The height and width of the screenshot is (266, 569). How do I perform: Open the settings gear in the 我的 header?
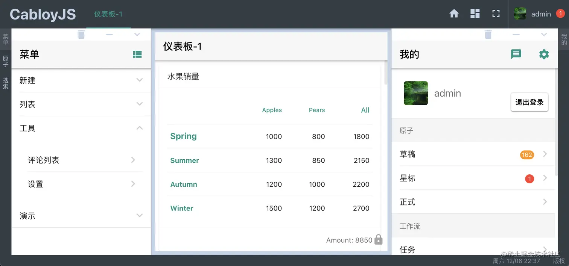544,54
